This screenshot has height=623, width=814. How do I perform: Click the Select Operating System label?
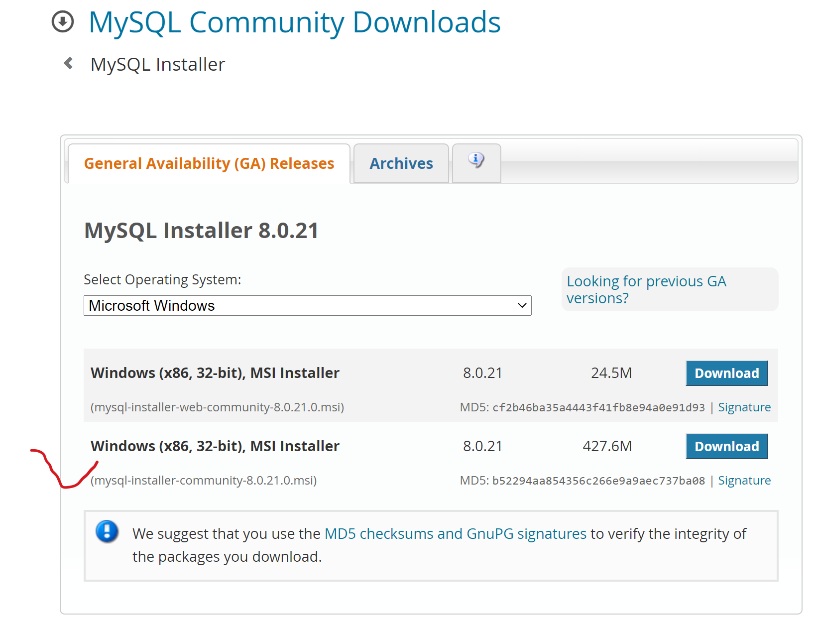162,280
